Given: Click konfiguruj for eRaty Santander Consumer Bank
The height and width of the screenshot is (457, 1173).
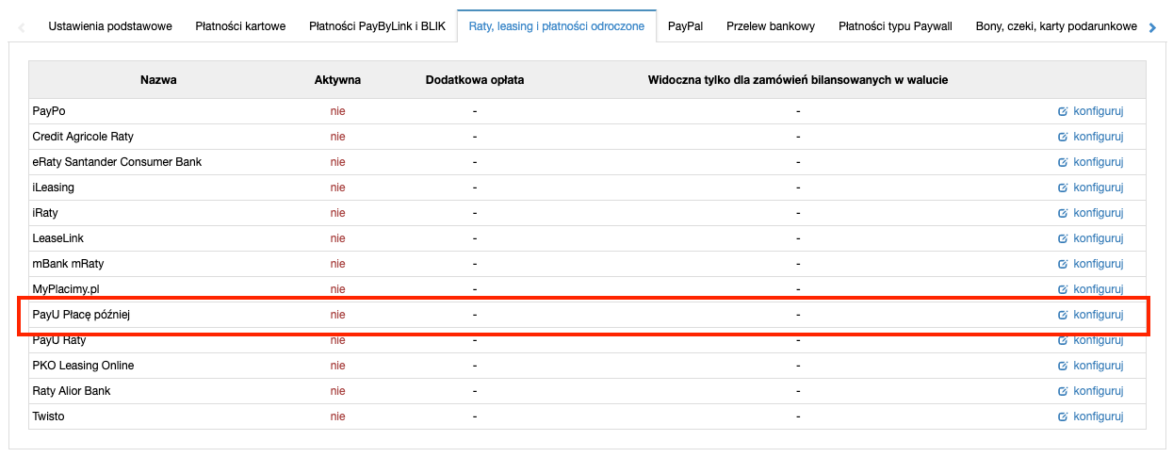Looking at the screenshot, I should point(1099,162).
